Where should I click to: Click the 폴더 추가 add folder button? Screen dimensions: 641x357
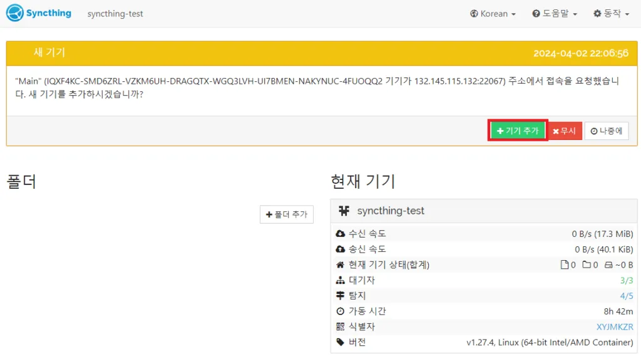(287, 214)
